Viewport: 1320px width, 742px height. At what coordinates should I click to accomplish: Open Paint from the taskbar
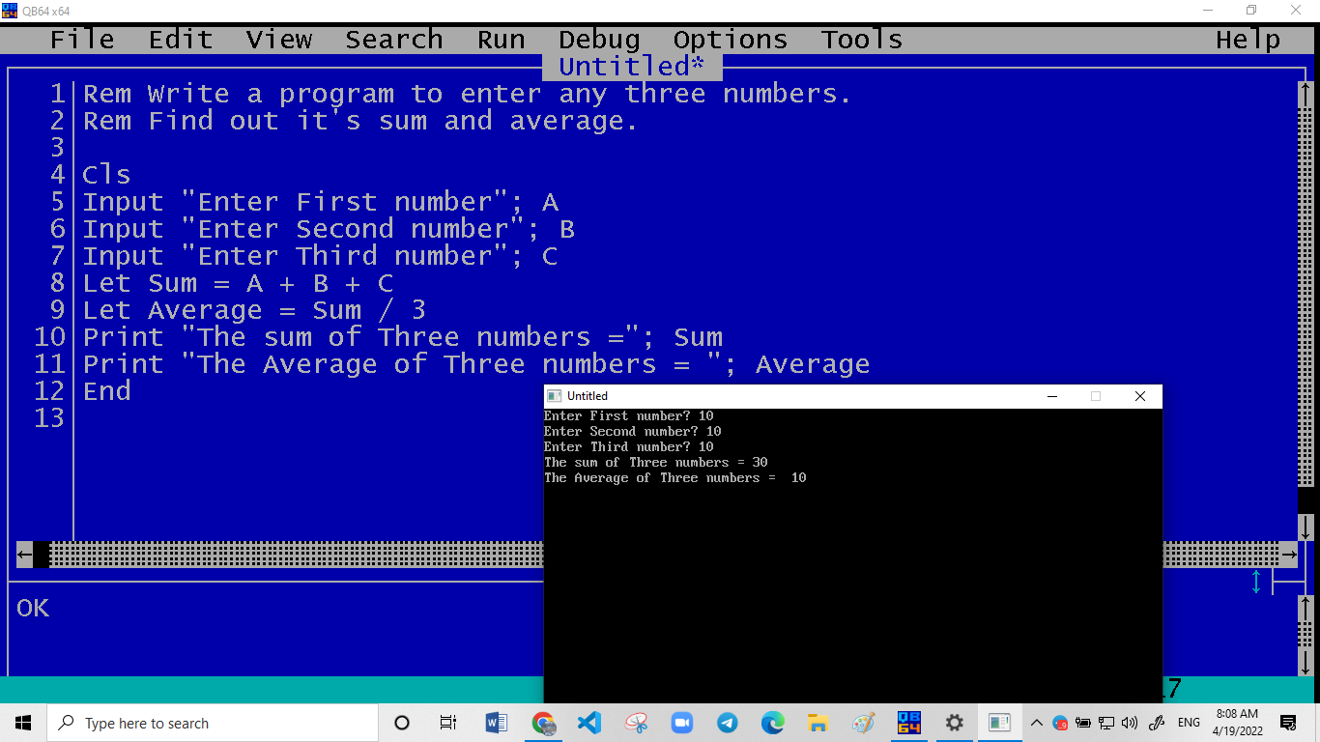click(x=864, y=723)
